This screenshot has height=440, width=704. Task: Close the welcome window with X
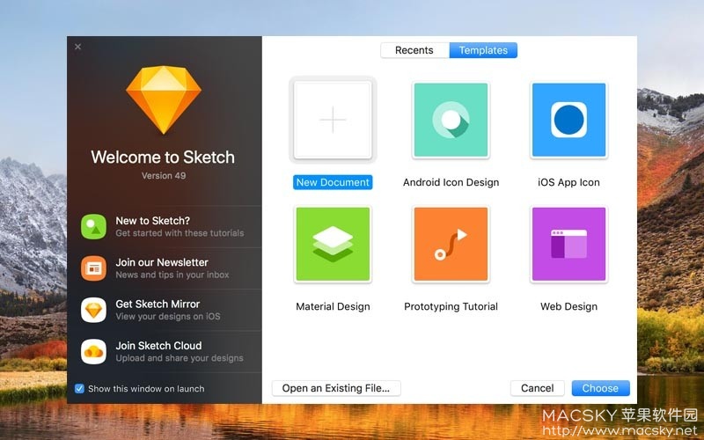pos(77,47)
